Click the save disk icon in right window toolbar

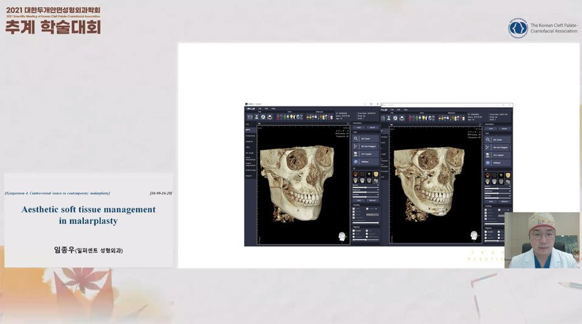coord(389,118)
